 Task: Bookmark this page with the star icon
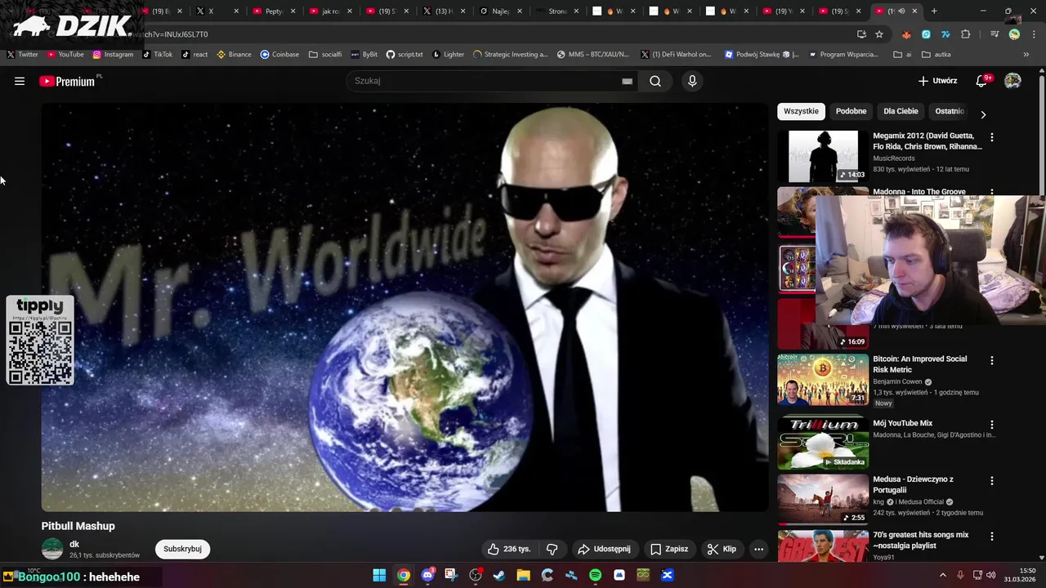[x=879, y=34]
